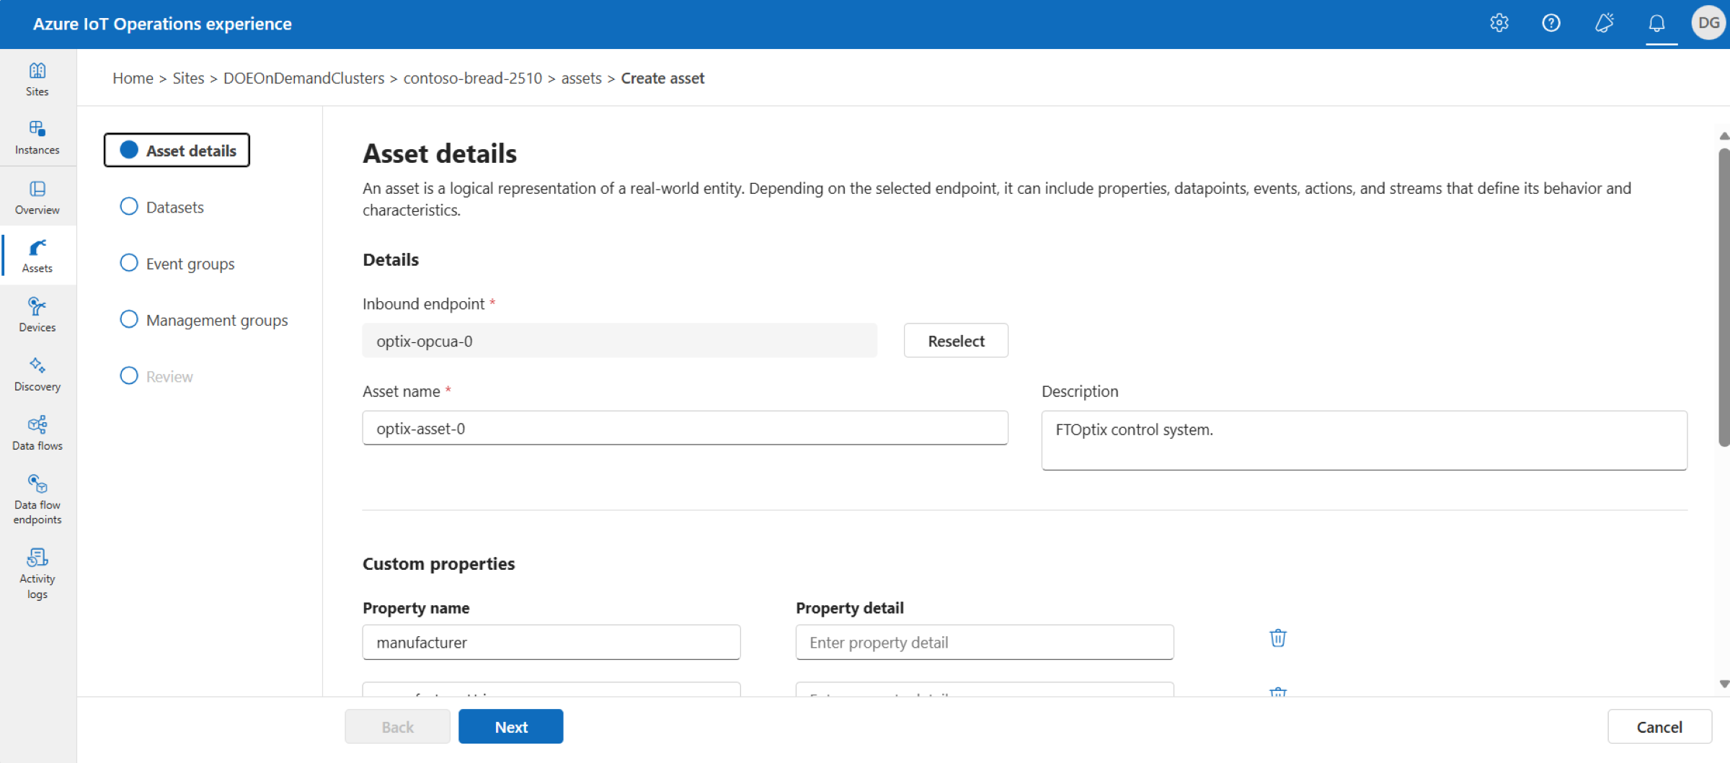The width and height of the screenshot is (1730, 763).
Task: Click the Description text area
Action: (1364, 440)
